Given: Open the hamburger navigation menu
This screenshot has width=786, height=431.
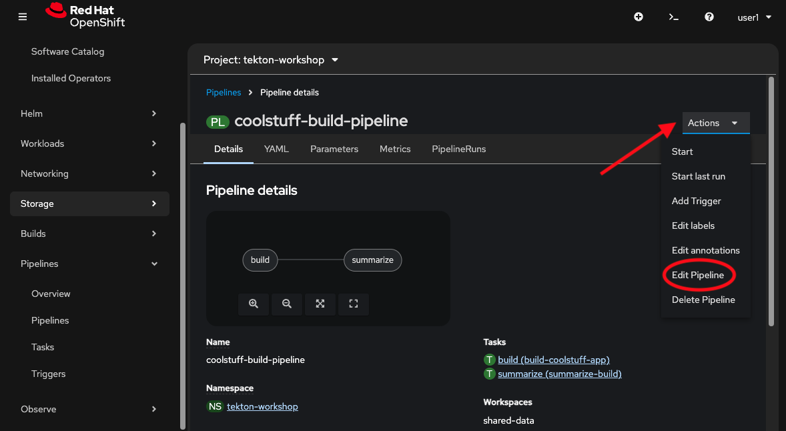Looking at the screenshot, I should tap(23, 17).
